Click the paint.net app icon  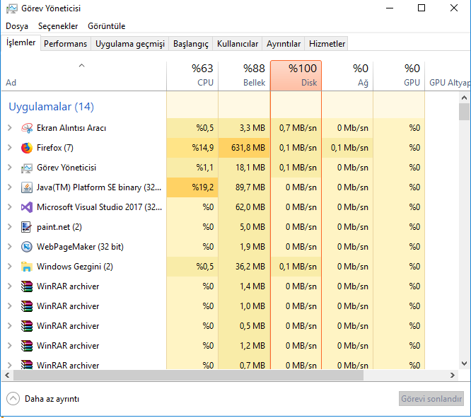point(27,227)
